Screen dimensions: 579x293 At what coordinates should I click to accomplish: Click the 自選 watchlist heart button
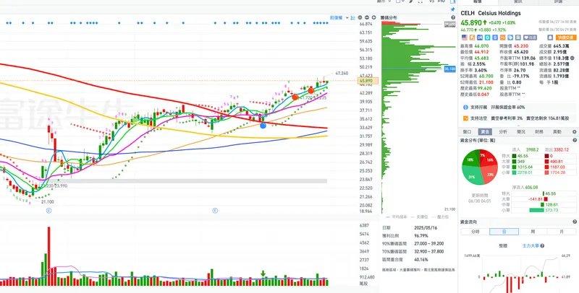click(530, 38)
